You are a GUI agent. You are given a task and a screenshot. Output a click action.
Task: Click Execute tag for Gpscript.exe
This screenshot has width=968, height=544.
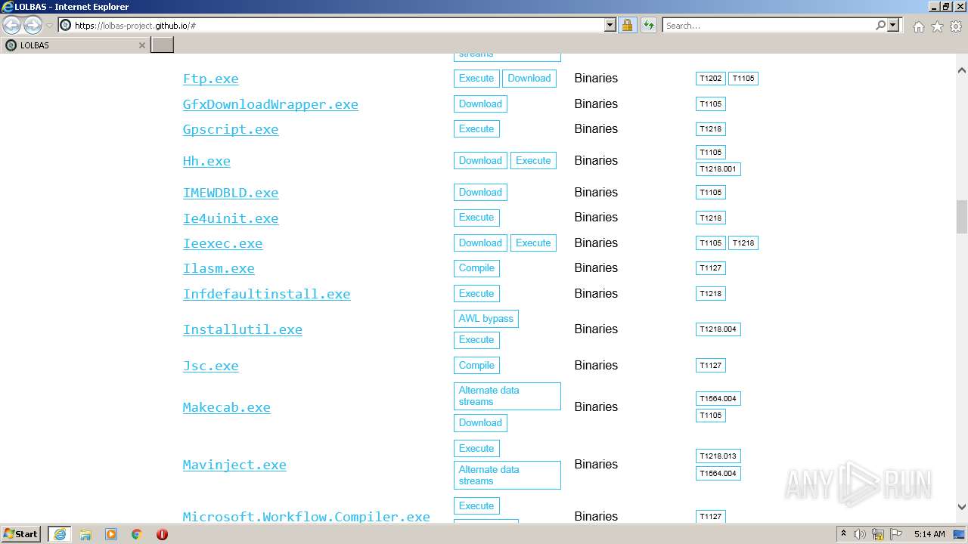click(476, 129)
